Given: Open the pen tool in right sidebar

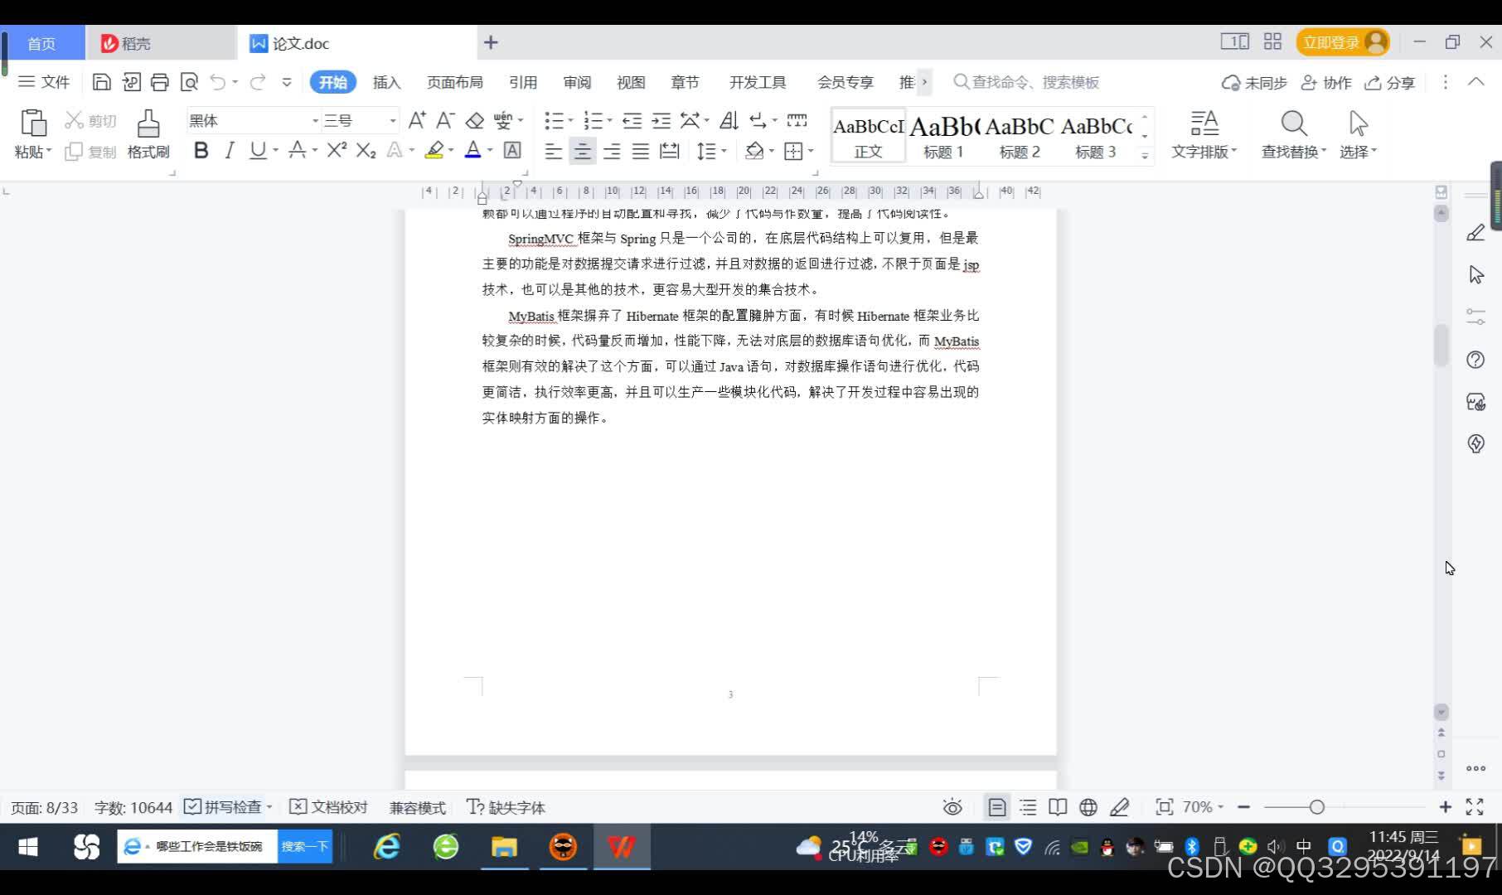Looking at the screenshot, I should click(x=1475, y=233).
